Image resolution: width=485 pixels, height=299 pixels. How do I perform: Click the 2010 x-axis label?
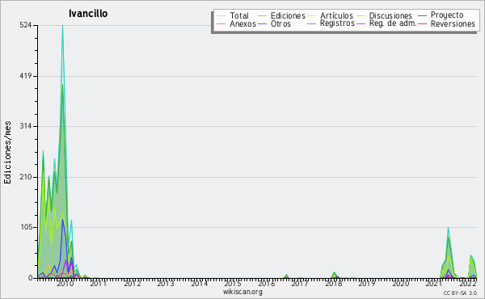click(65, 283)
